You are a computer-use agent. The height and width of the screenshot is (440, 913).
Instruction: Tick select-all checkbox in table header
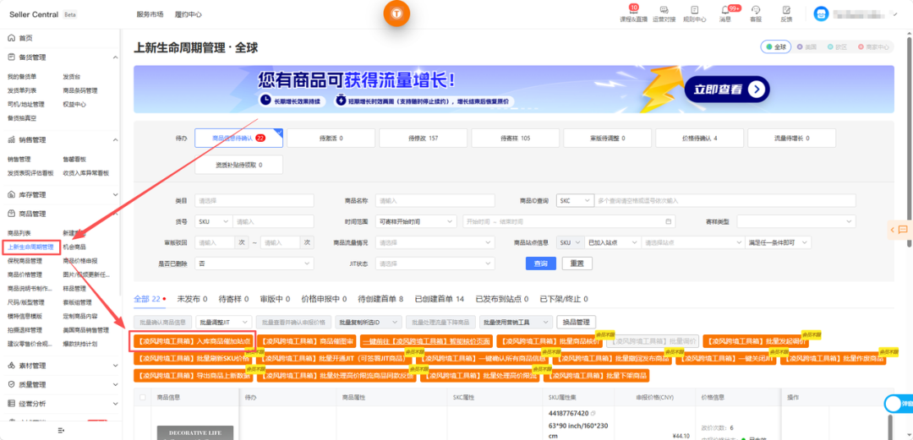[143, 398]
